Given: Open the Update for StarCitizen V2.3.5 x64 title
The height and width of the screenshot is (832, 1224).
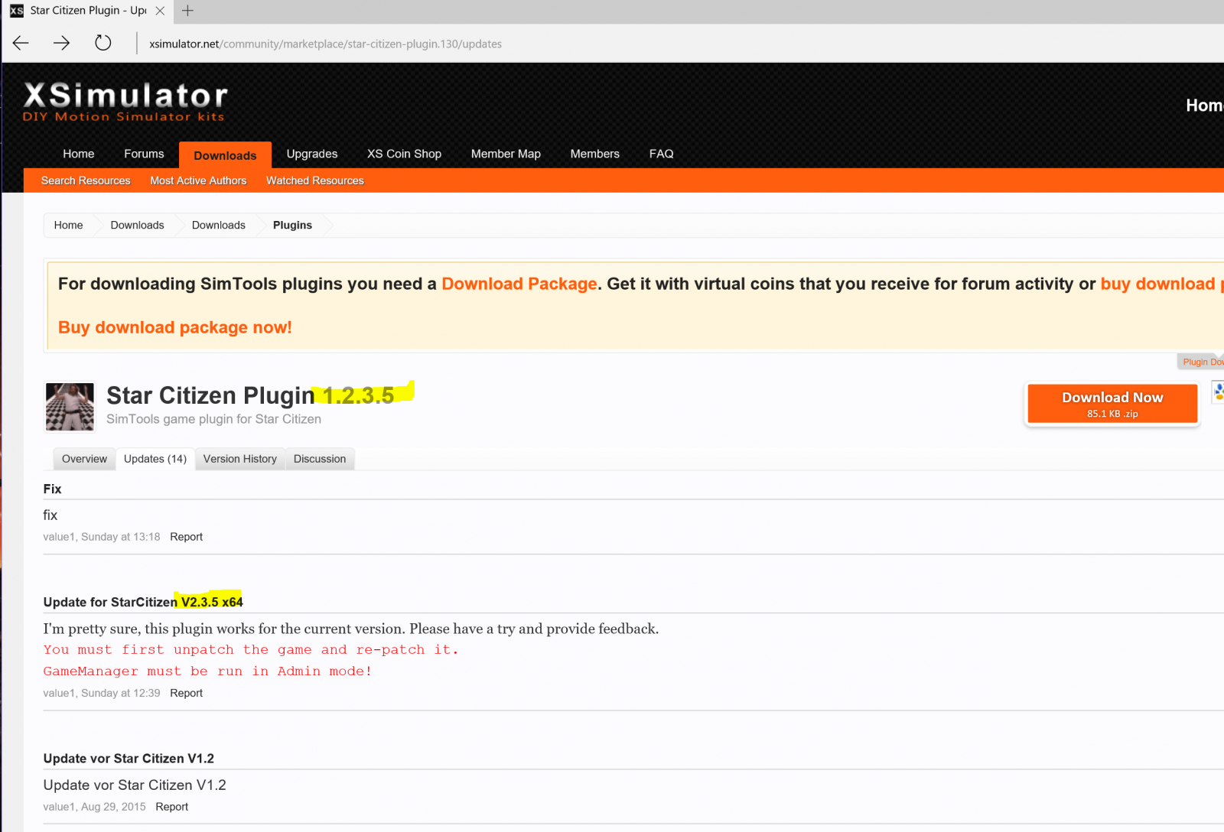Looking at the screenshot, I should tap(143, 602).
